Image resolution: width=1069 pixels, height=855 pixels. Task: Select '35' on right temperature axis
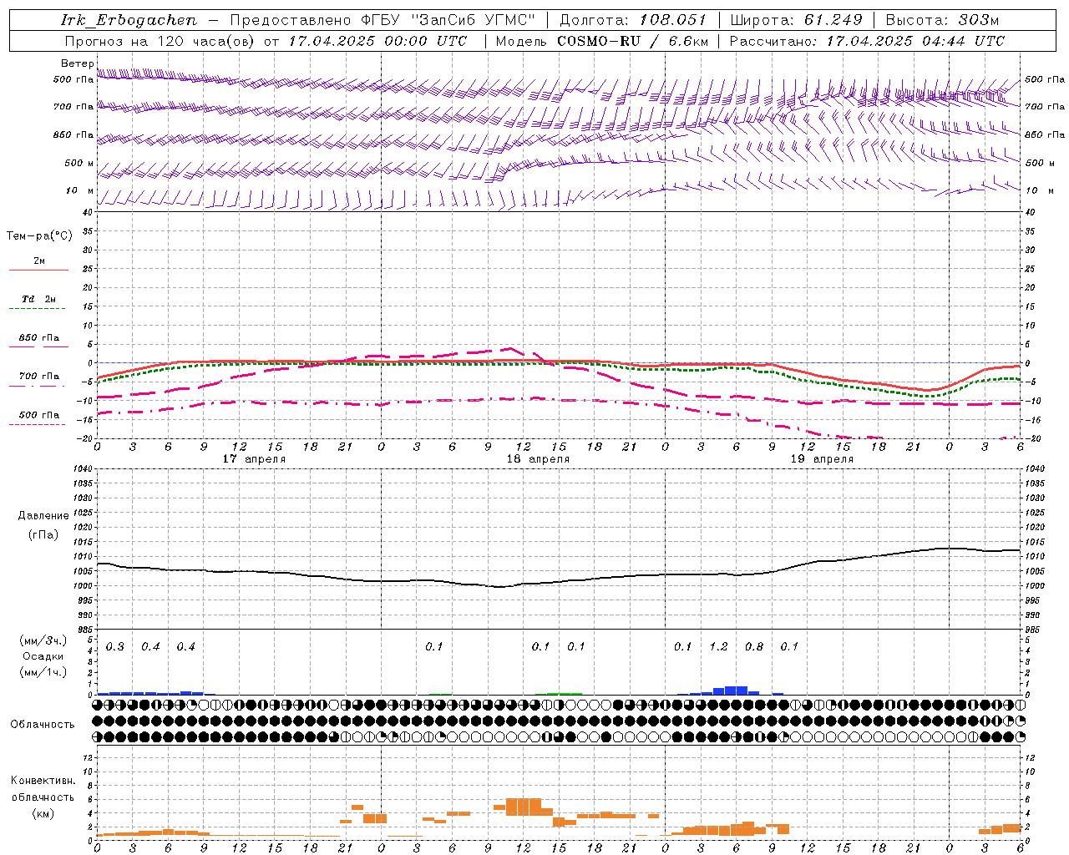click(x=1030, y=231)
